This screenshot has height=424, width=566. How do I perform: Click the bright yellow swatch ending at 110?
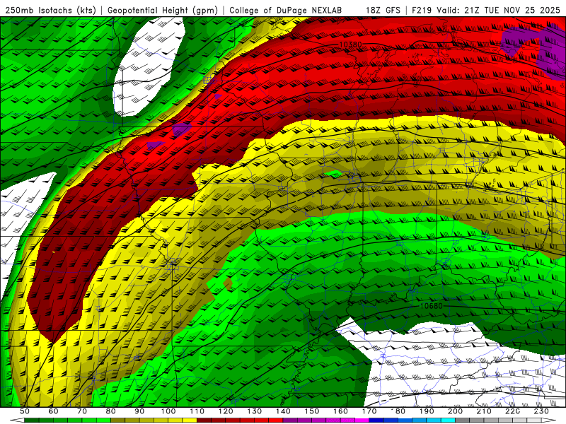tap(190, 420)
